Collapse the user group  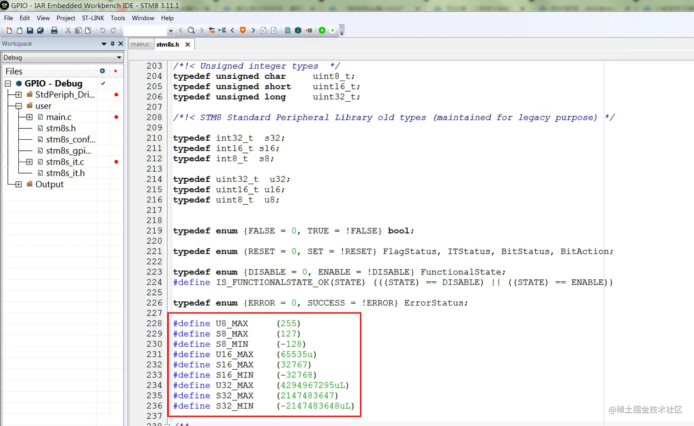(x=18, y=106)
